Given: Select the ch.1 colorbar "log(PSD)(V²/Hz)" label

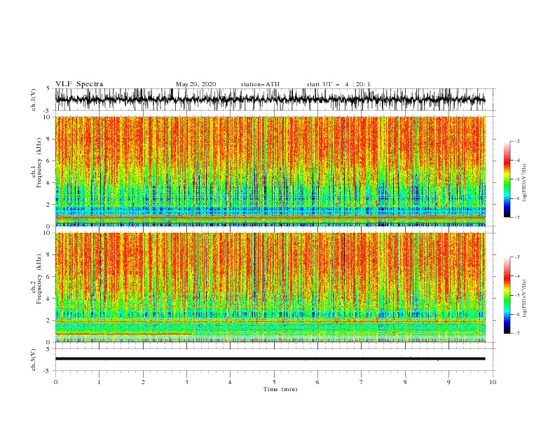Looking at the screenshot, I should click(x=524, y=183).
